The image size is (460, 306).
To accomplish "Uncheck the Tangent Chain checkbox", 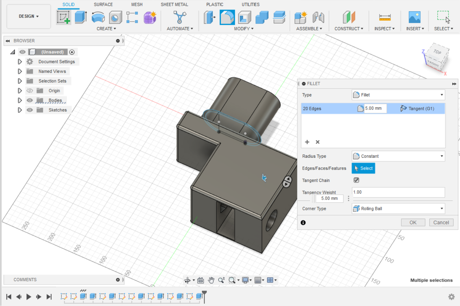I will click(356, 180).
